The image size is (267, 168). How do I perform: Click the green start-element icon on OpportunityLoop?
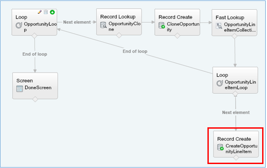pos(52,12)
